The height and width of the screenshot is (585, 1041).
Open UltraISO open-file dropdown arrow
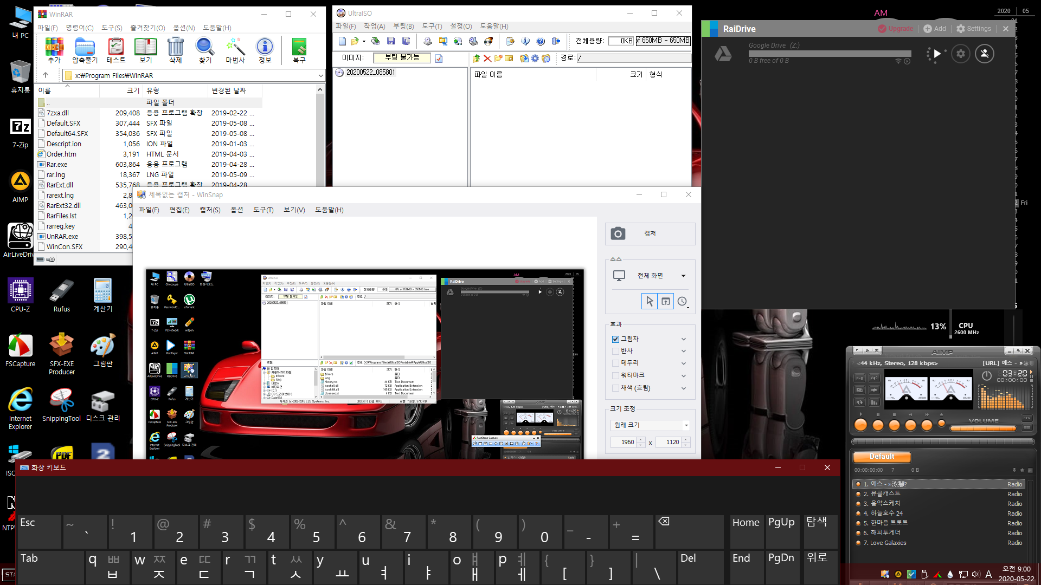pyautogui.click(x=364, y=41)
